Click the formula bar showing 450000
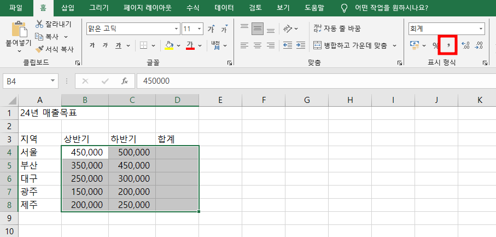Image resolution: width=496 pixels, height=237 pixels. point(316,82)
